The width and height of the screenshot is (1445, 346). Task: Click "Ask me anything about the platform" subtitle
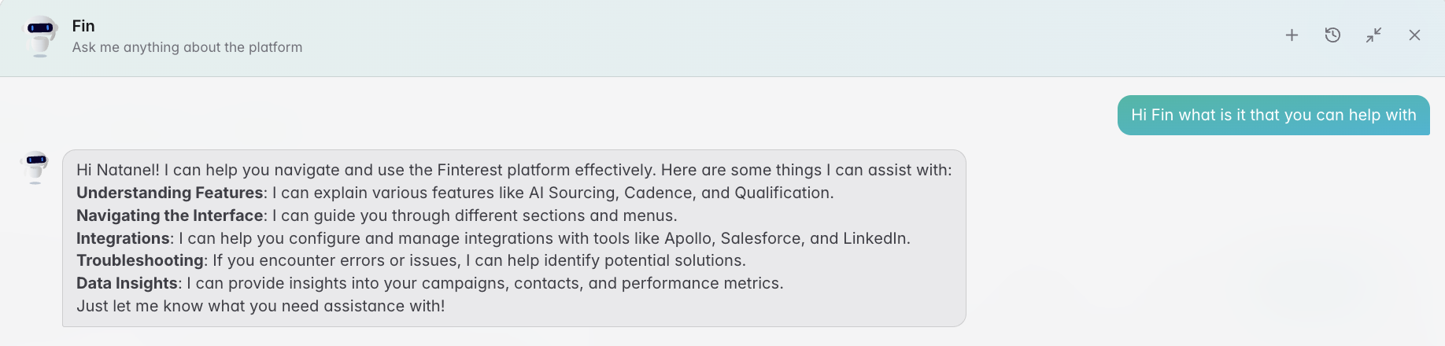click(x=187, y=47)
